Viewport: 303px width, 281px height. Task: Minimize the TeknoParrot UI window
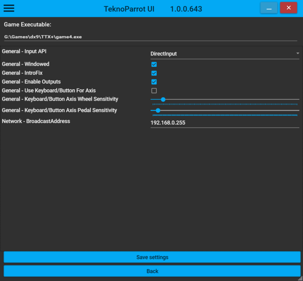point(269,8)
